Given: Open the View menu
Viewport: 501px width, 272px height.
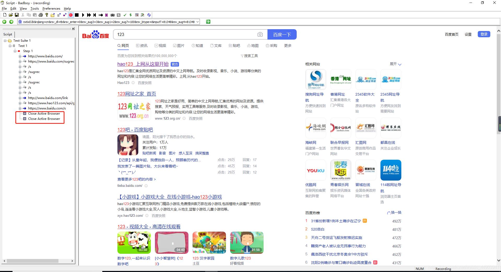Looking at the screenshot, I should (23, 8).
